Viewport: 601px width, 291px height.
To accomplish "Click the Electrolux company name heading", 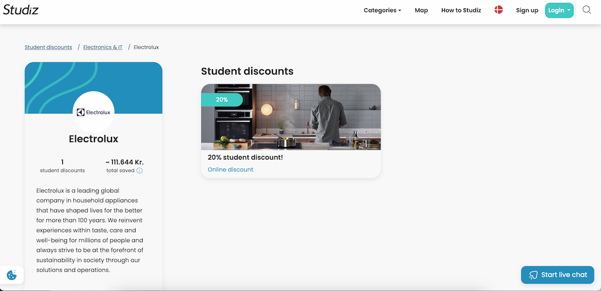I will click(93, 138).
